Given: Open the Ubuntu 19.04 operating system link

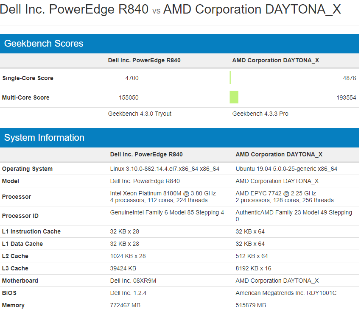Looking at the screenshot, I should tap(286, 169).
